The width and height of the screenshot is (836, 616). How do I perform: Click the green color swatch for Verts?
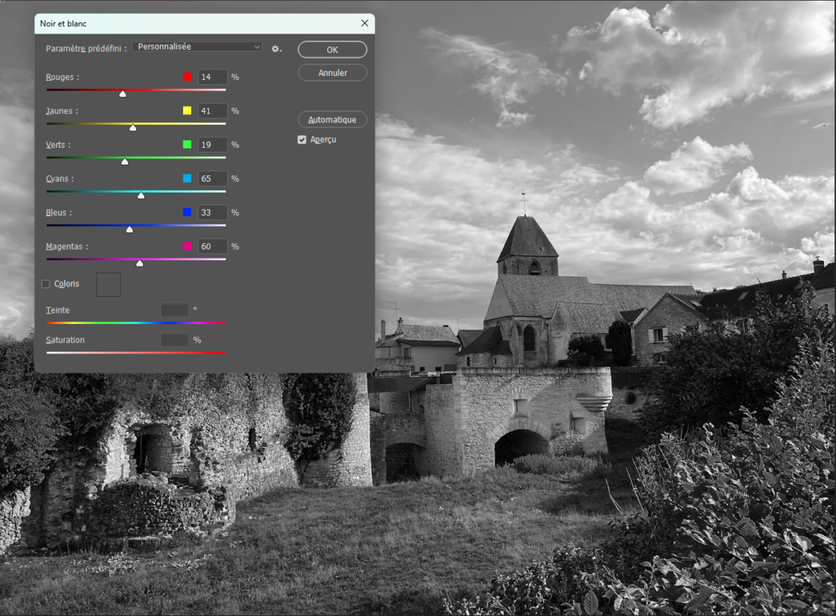point(187,144)
